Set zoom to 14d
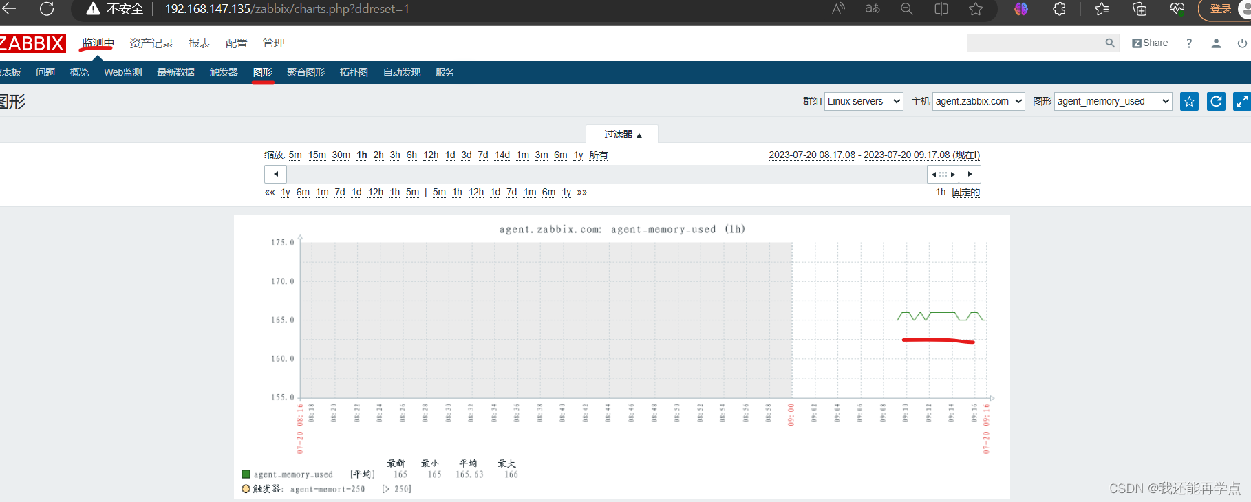 (502, 155)
